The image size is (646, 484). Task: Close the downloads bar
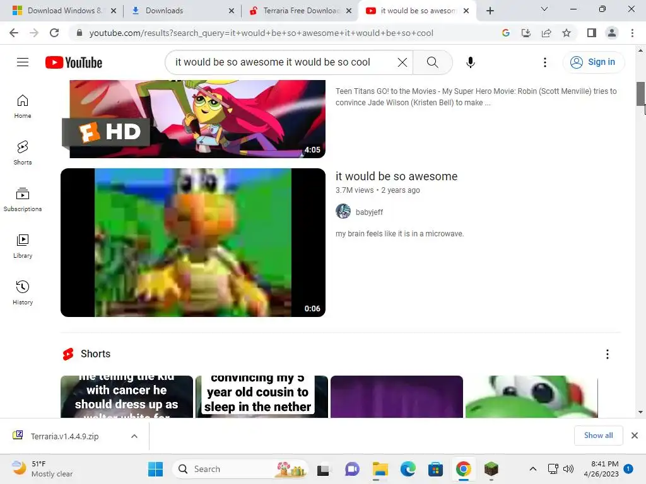click(x=635, y=435)
